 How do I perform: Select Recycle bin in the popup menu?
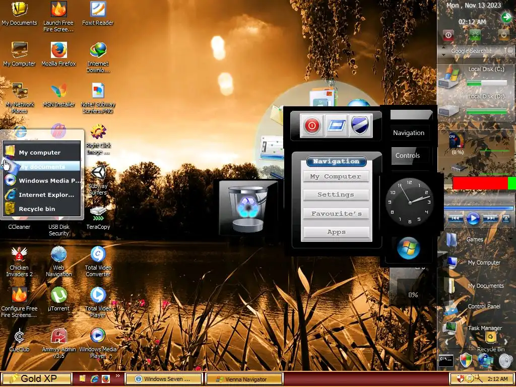pos(42,209)
